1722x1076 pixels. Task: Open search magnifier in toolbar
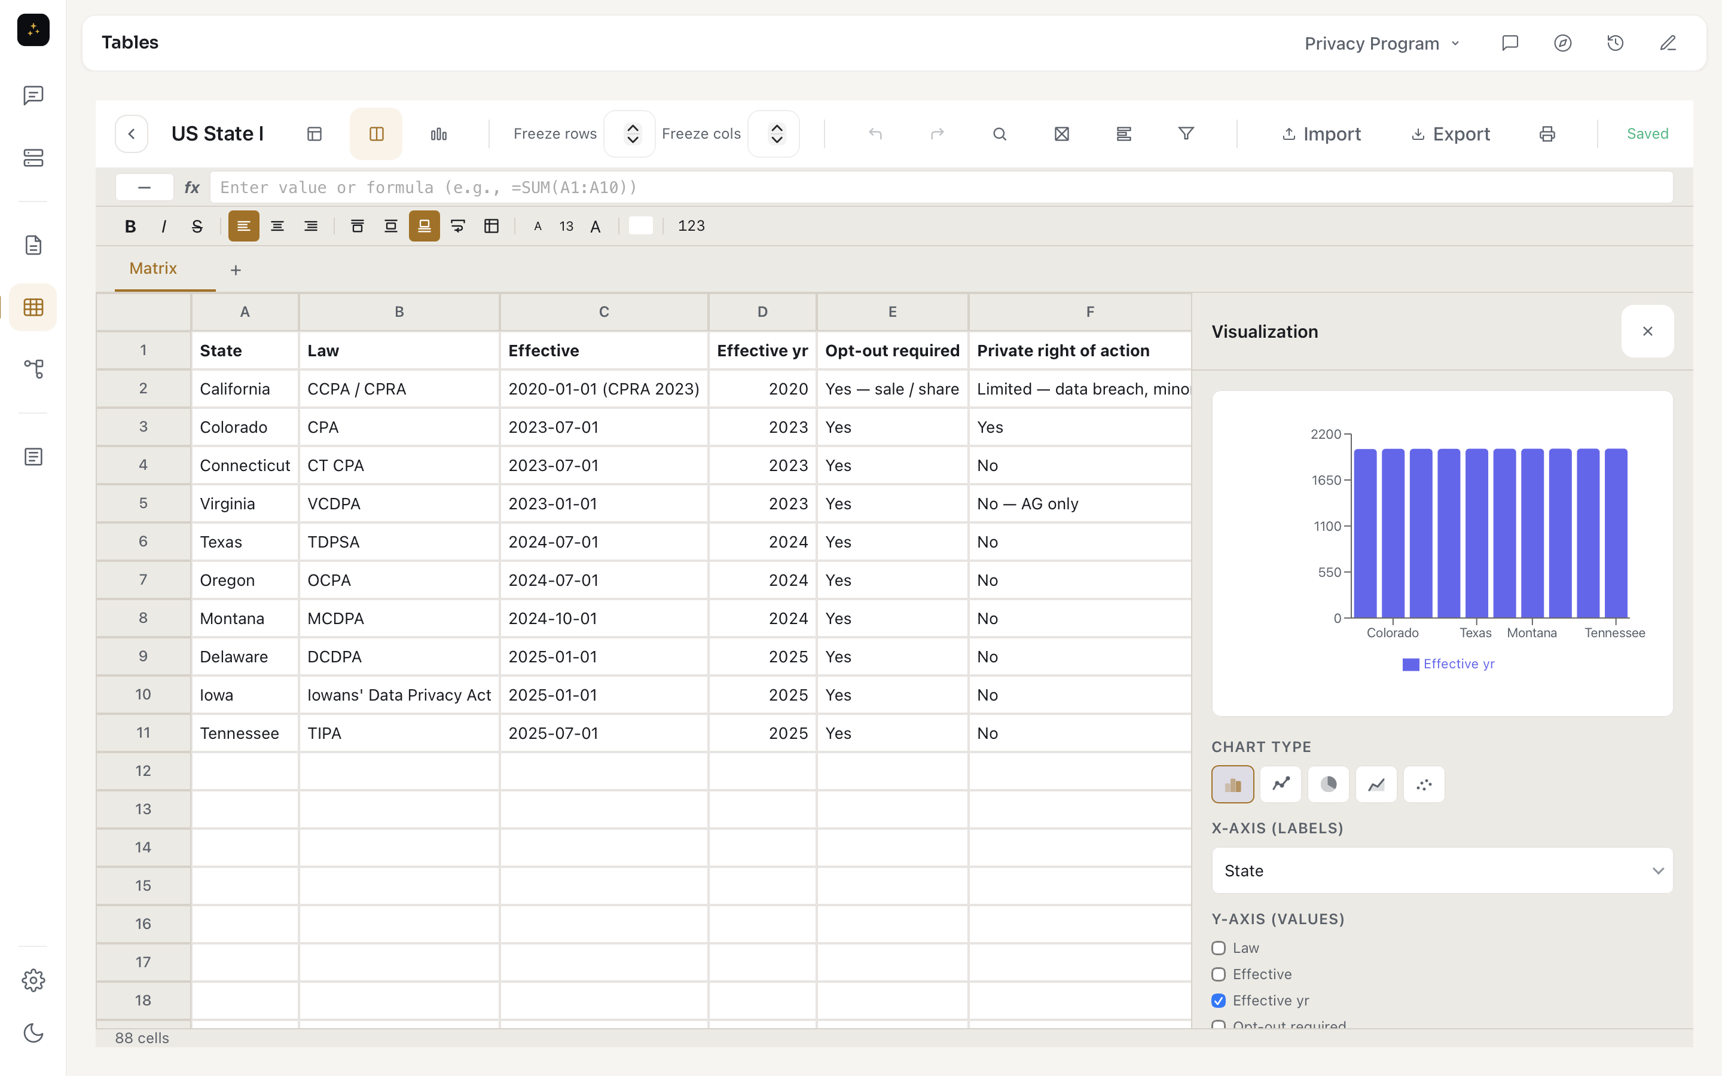point(1000,134)
